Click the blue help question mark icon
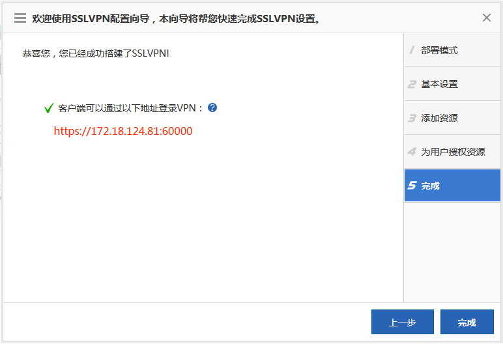This screenshot has height=344, width=503. pos(212,107)
